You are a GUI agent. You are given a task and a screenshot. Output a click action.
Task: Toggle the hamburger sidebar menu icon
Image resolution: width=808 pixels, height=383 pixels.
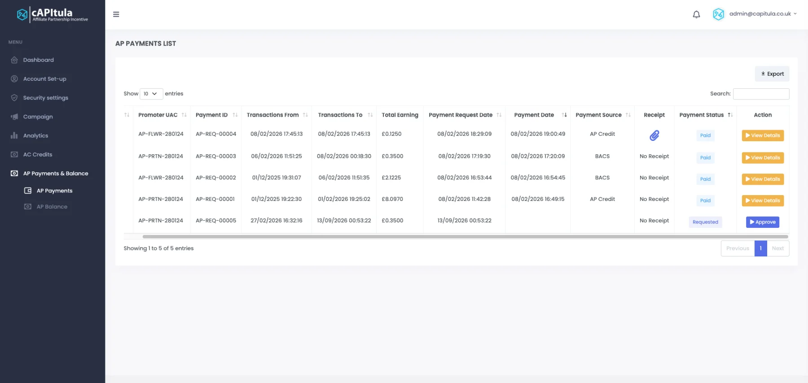coord(116,14)
